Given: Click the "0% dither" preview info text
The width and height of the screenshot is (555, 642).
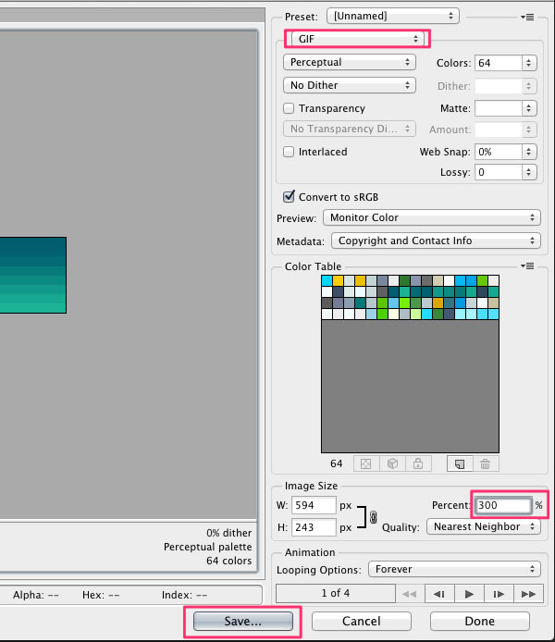Looking at the screenshot, I should [x=229, y=533].
